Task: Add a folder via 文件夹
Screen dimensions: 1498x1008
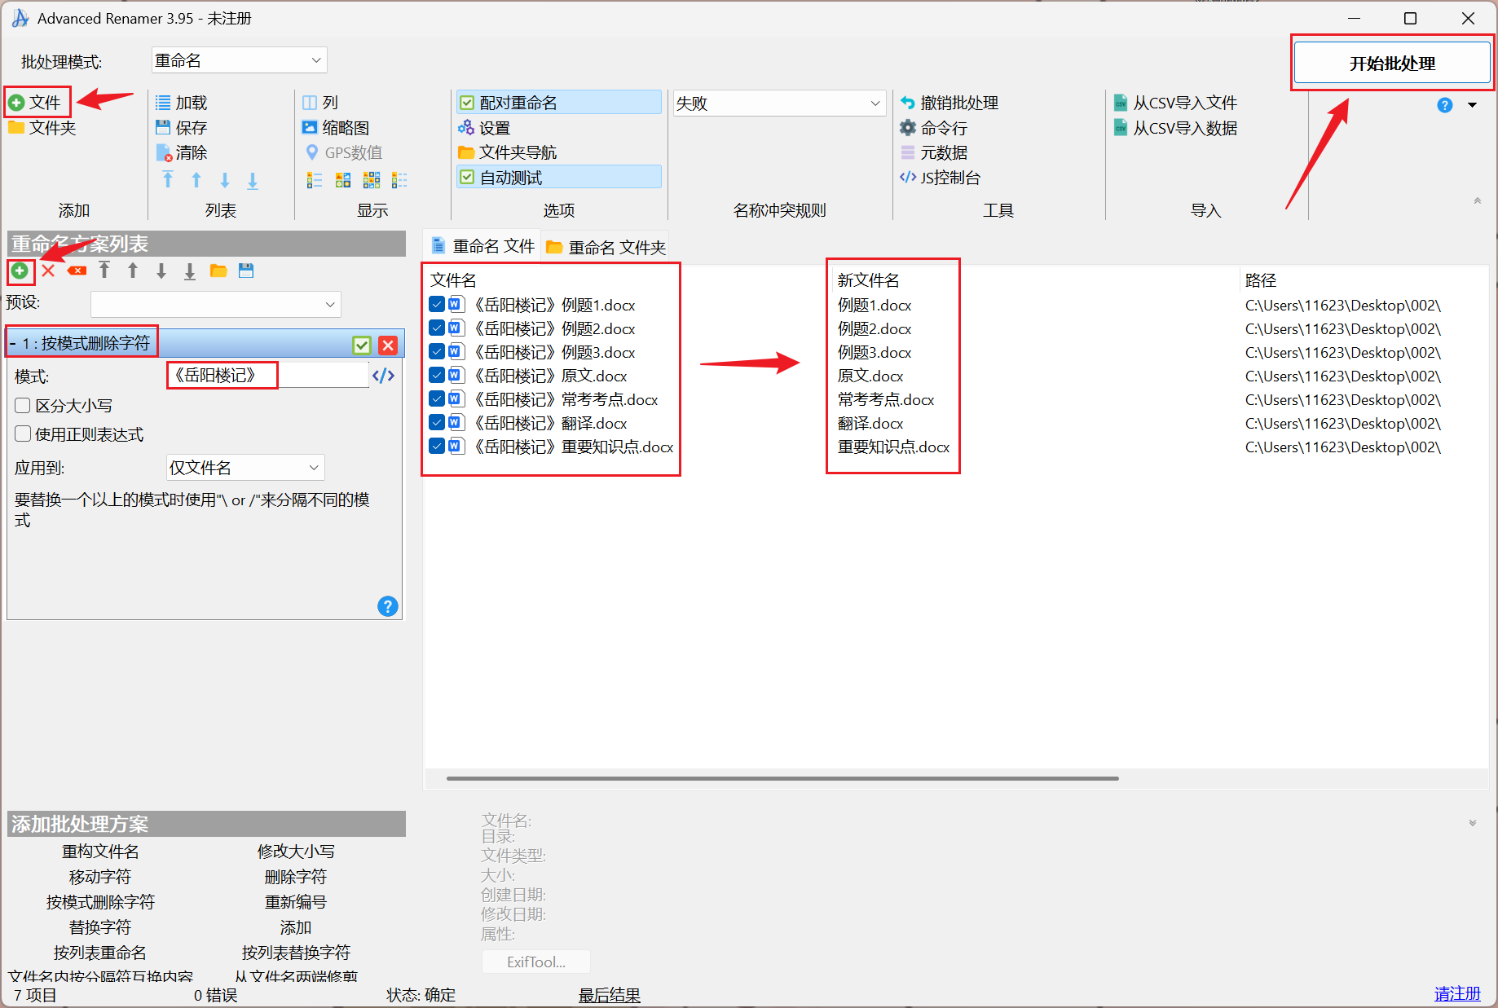Action: pyautogui.click(x=42, y=128)
